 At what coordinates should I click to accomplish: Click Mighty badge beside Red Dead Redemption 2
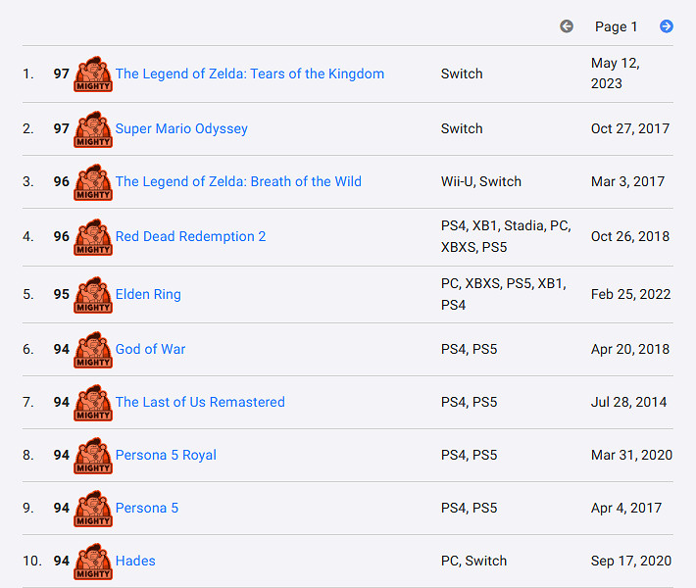pyautogui.click(x=93, y=237)
